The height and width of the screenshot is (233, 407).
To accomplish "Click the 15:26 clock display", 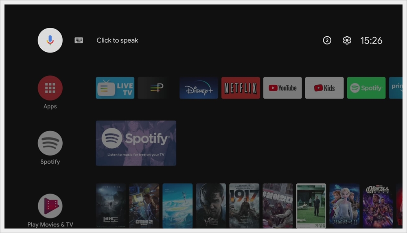I will (x=371, y=40).
